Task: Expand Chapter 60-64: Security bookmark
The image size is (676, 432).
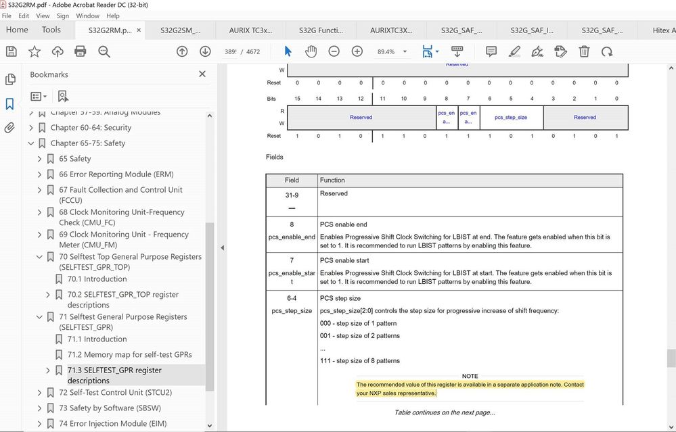Action: click(31, 128)
